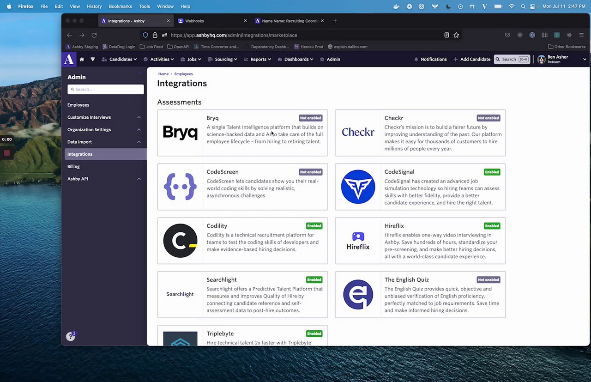Viewport: 591px width, 382px height.
Task: Open the Firefox hamburger menu
Action: [x=581, y=35]
